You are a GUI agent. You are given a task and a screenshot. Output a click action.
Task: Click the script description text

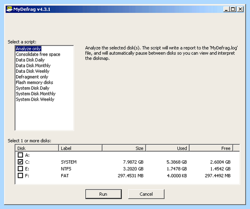(161, 53)
